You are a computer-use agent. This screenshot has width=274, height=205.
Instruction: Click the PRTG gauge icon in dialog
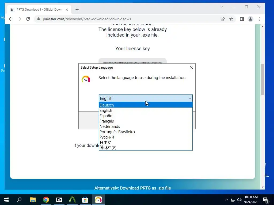click(86, 79)
